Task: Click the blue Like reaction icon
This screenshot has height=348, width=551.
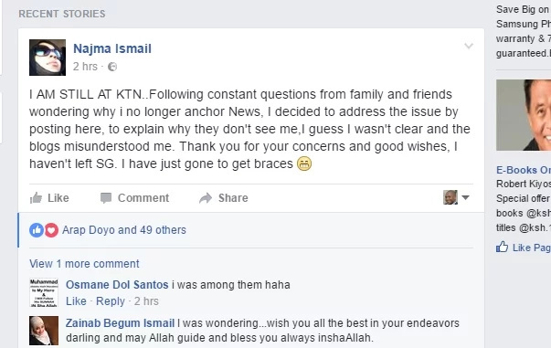Action: pyautogui.click(x=37, y=230)
